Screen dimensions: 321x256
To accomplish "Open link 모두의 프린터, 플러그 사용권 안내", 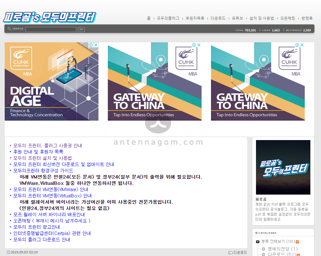I will pos(48,146).
